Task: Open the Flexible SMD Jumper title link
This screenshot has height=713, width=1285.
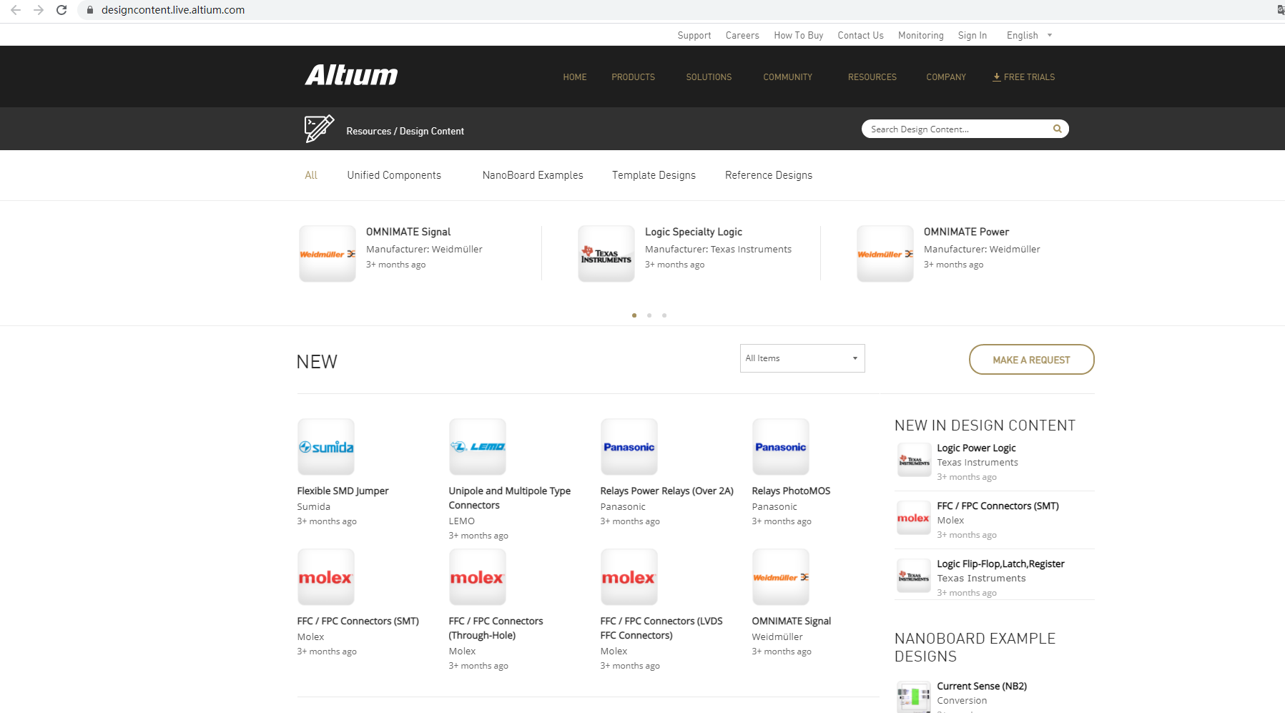Action: [x=343, y=491]
